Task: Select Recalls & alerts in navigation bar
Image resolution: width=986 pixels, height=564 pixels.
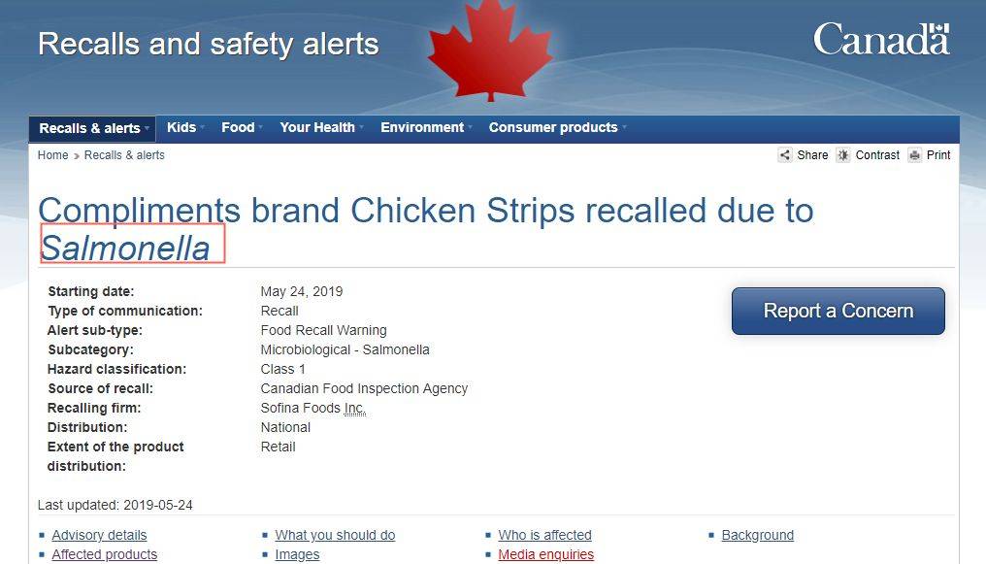Action: [x=93, y=128]
